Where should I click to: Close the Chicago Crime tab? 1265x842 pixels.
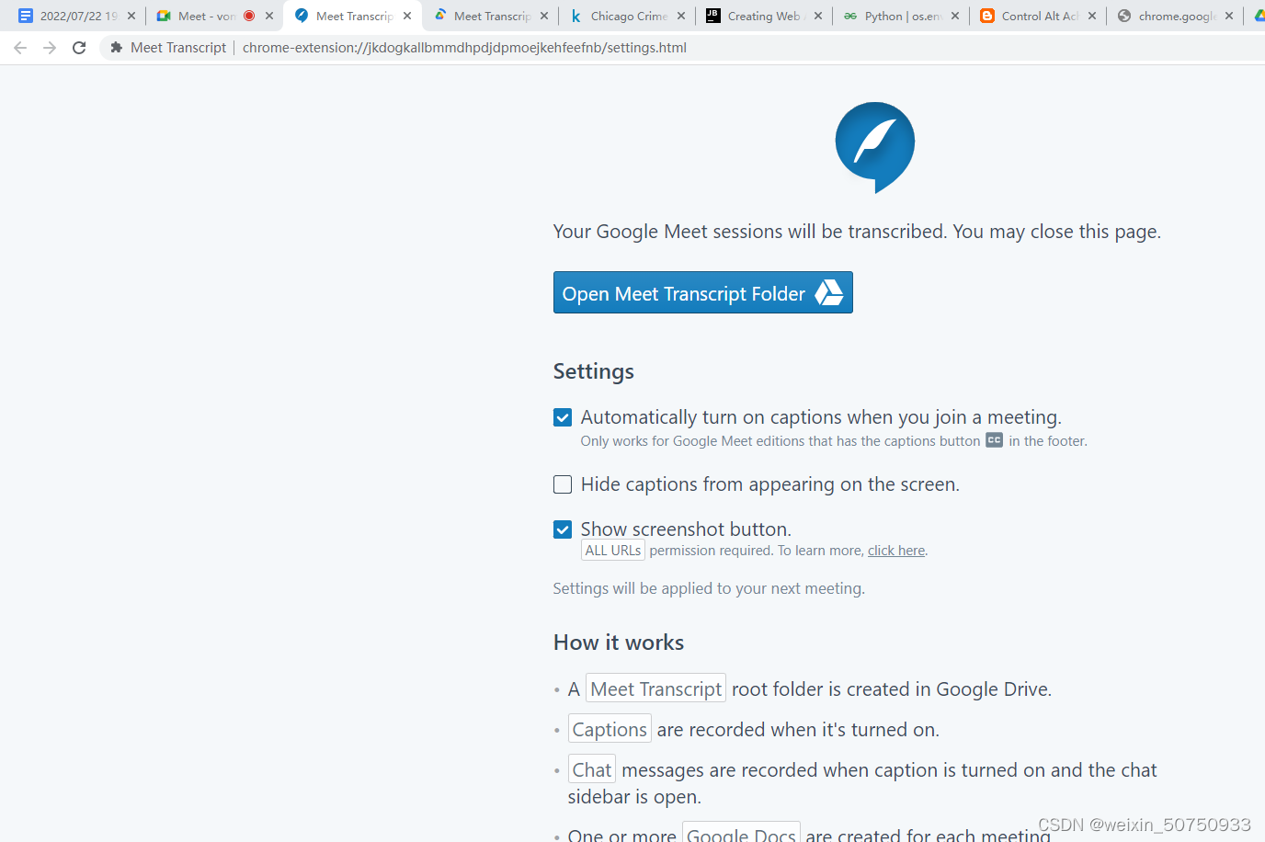pyautogui.click(x=681, y=16)
